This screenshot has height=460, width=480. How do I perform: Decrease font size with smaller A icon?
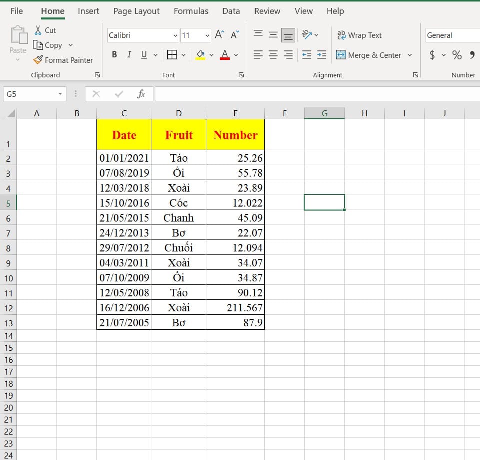pyautogui.click(x=235, y=34)
